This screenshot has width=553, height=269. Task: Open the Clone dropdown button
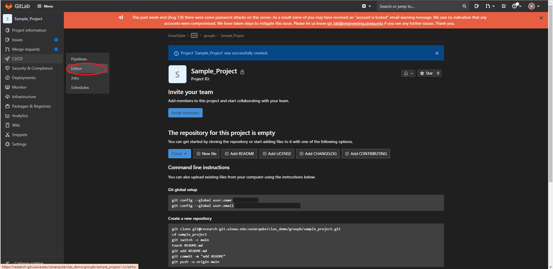[179, 154]
